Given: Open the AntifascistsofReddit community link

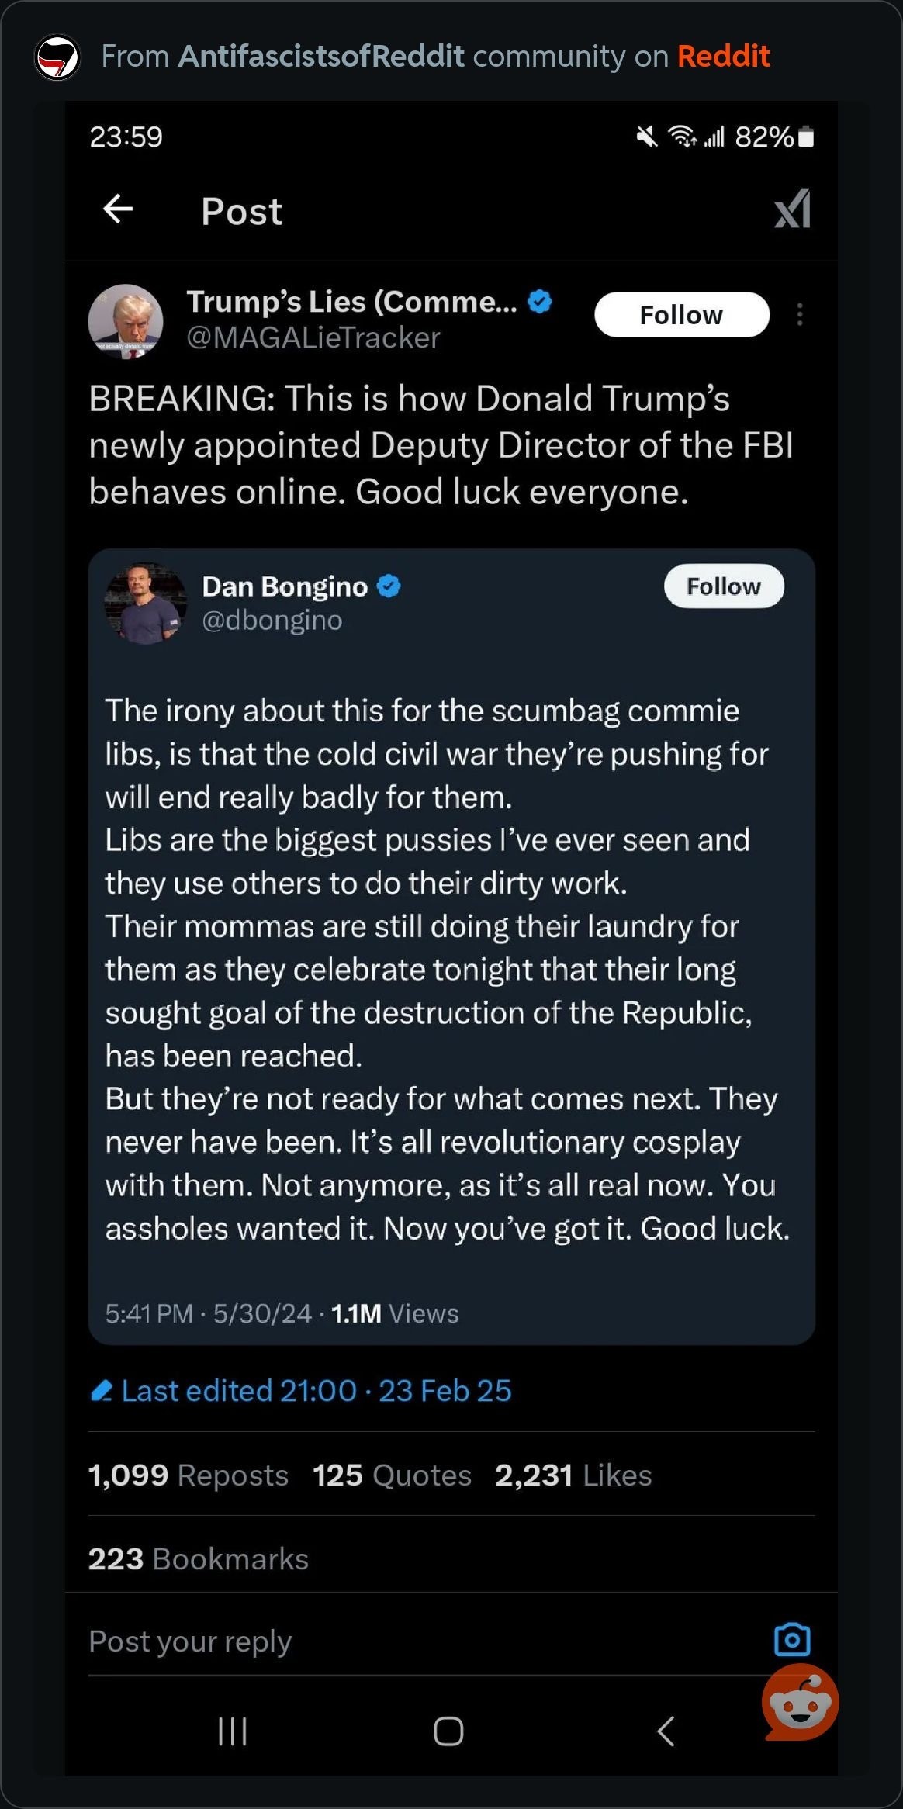Looking at the screenshot, I should (321, 56).
